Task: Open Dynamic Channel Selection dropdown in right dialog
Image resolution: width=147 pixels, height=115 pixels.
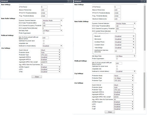Action: coord(126,23)
